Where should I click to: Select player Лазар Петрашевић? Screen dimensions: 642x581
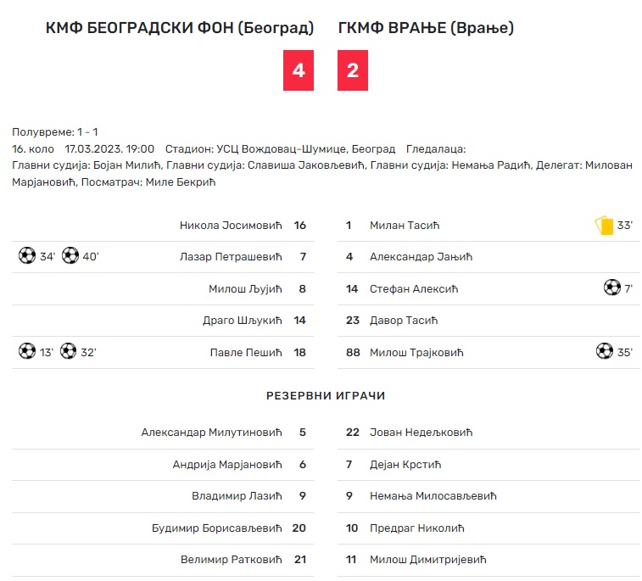pyautogui.click(x=231, y=257)
